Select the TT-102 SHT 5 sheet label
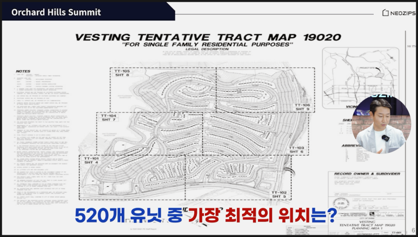This screenshot has height=237, width=418. pyautogui.click(x=279, y=194)
